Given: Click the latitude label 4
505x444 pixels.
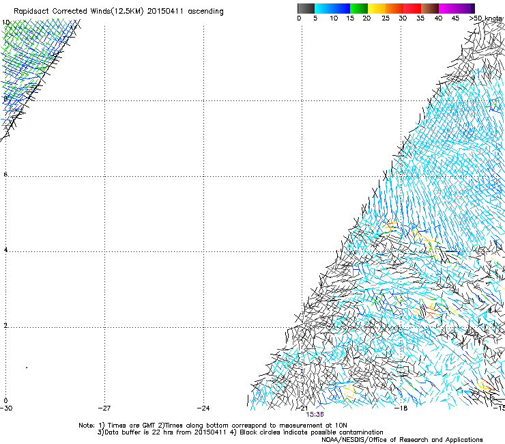Looking at the screenshot, I should (x=5, y=250).
